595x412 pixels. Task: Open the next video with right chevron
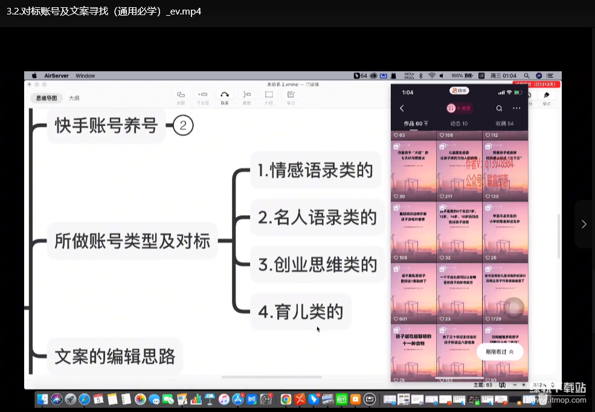pyautogui.click(x=584, y=224)
